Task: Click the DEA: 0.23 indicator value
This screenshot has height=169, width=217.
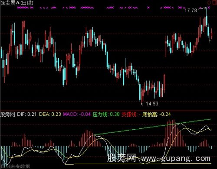Action: 50,114
